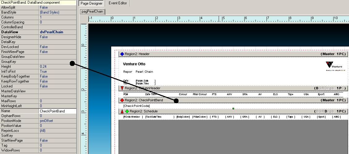Click the small green sizing handle below CheckPointBand
The height and width of the screenshot is (154, 349).
click(x=233, y=108)
